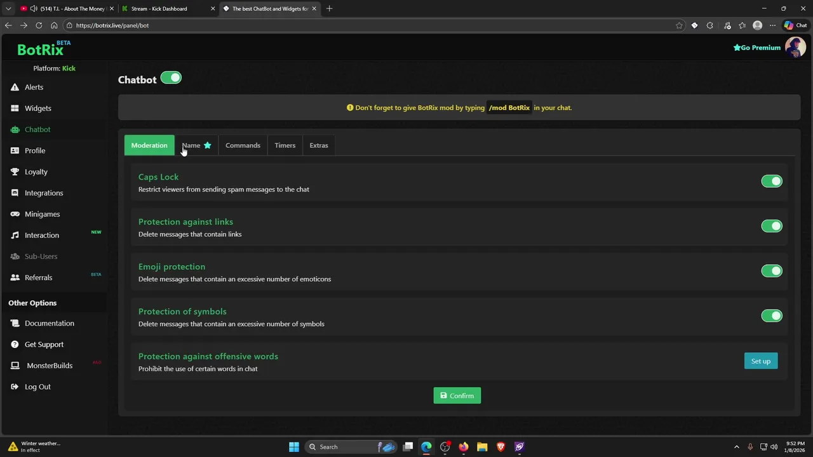Screen dimensions: 813x457
Task: Click the BotRix logo
Action: tap(43, 49)
